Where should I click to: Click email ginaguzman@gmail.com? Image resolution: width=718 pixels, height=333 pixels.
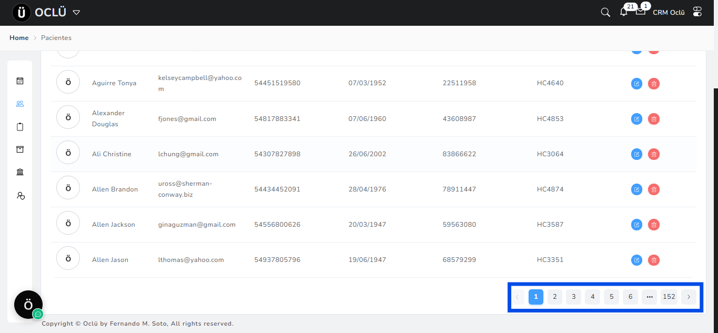pyautogui.click(x=197, y=225)
